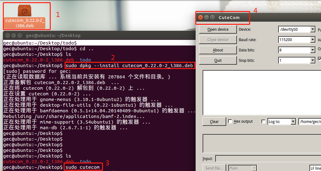
Task: Toggle the Log to checkbox
Action: 264,122
